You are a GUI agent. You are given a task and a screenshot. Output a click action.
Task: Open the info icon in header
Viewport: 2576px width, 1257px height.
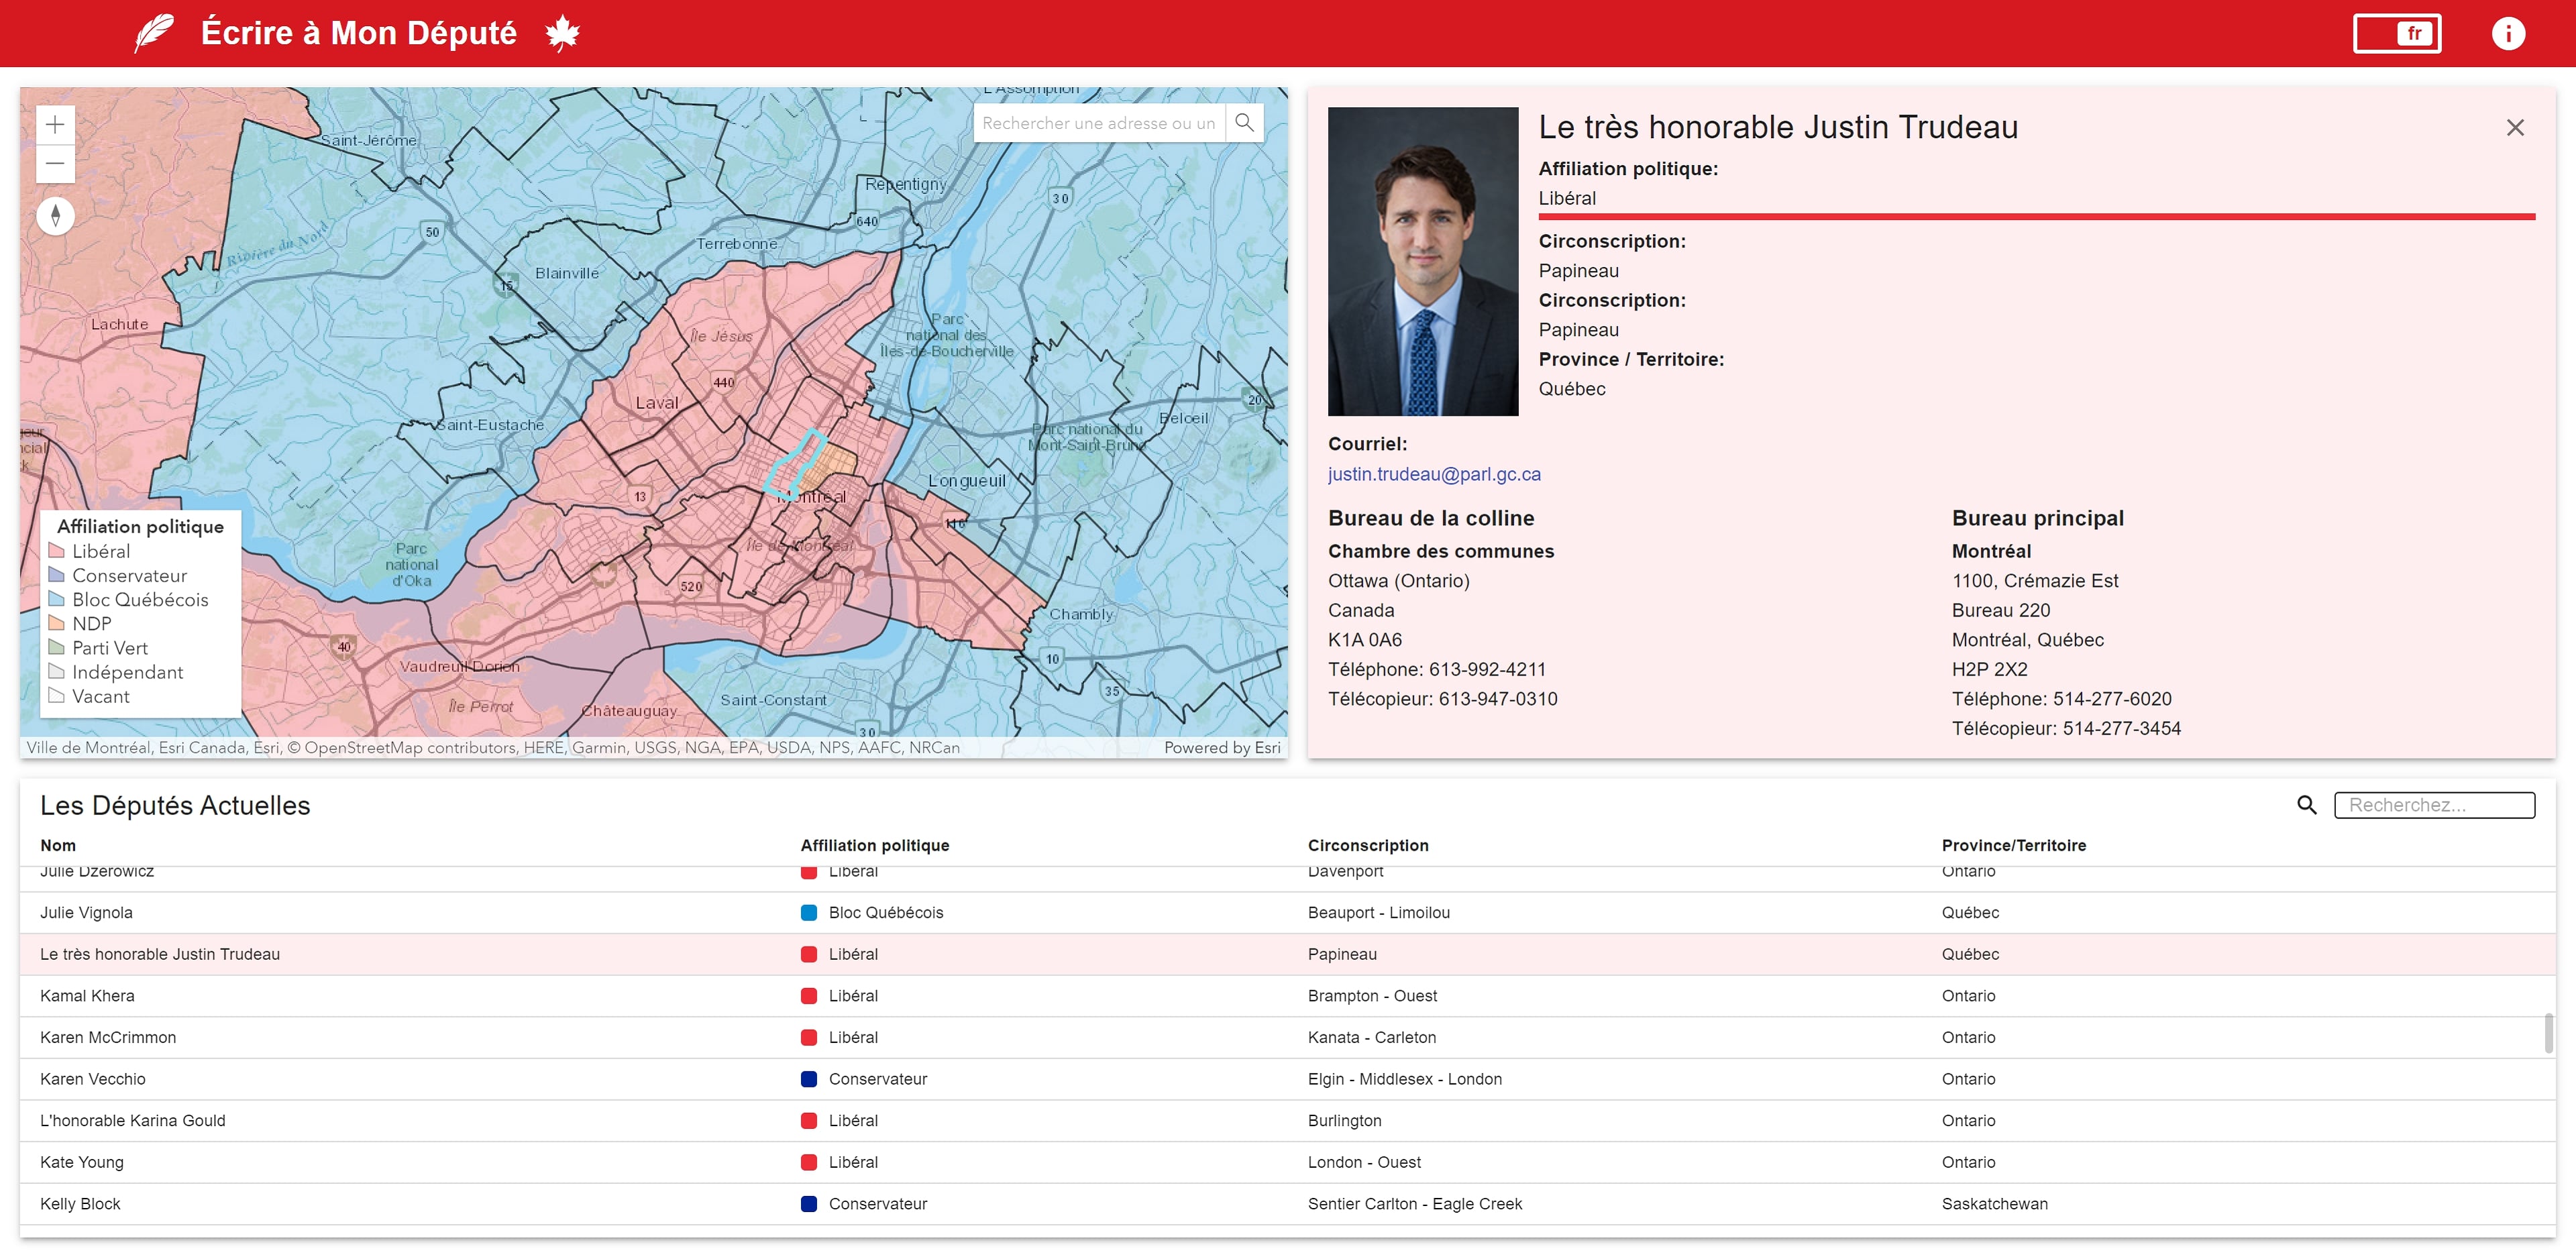[2507, 33]
